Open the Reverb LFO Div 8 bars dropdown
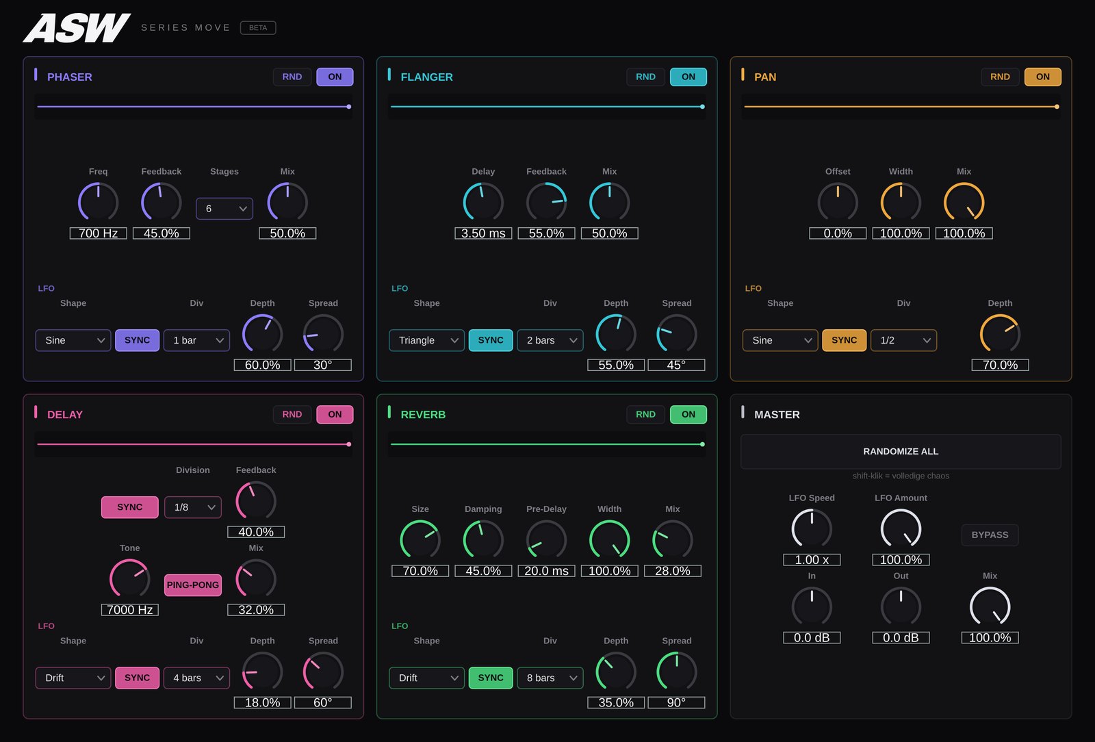Image resolution: width=1095 pixels, height=742 pixels. point(550,678)
